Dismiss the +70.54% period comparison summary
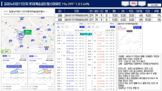This screenshot has width=162, height=91. click(26, 84)
